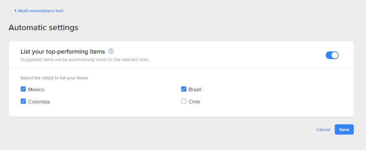Cancel the automatic settings changes

pyautogui.click(x=323, y=130)
